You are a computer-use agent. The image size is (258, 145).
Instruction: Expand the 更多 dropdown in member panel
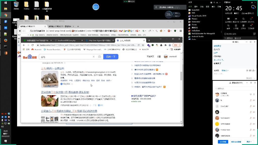[249, 142]
